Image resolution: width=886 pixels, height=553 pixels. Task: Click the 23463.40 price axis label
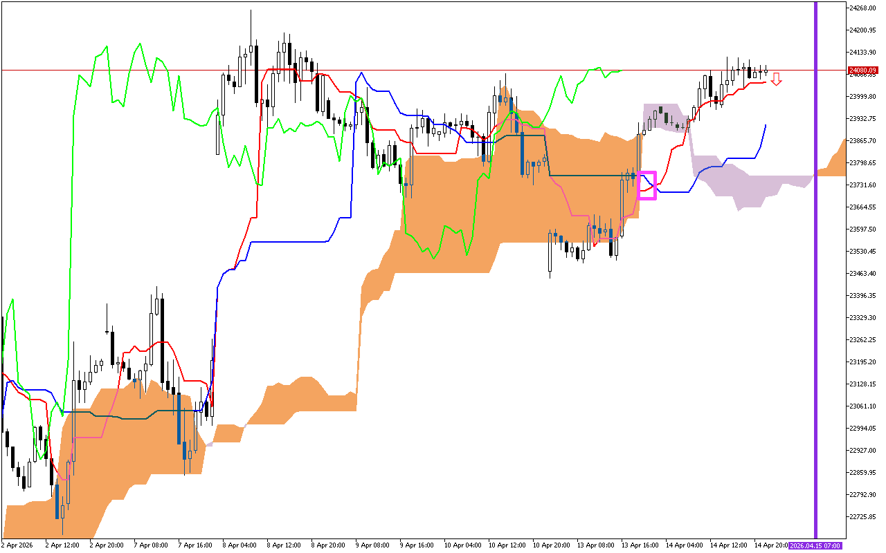click(x=862, y=274)
